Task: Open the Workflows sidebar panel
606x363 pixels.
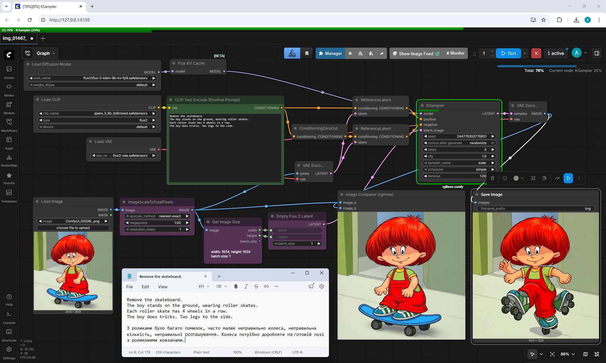Action: [9, 126]
